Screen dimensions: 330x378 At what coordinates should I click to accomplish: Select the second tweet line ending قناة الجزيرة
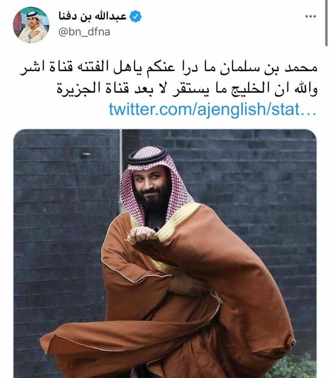click(187, 89)
